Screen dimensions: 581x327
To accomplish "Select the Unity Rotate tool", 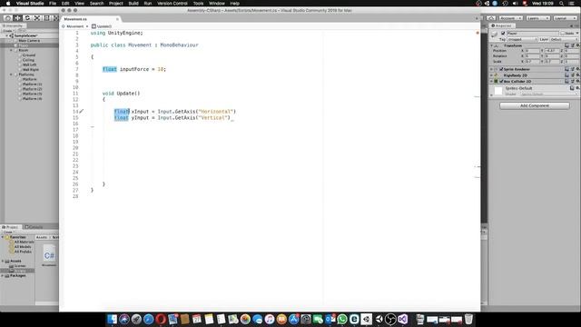I will click(27, 18).
